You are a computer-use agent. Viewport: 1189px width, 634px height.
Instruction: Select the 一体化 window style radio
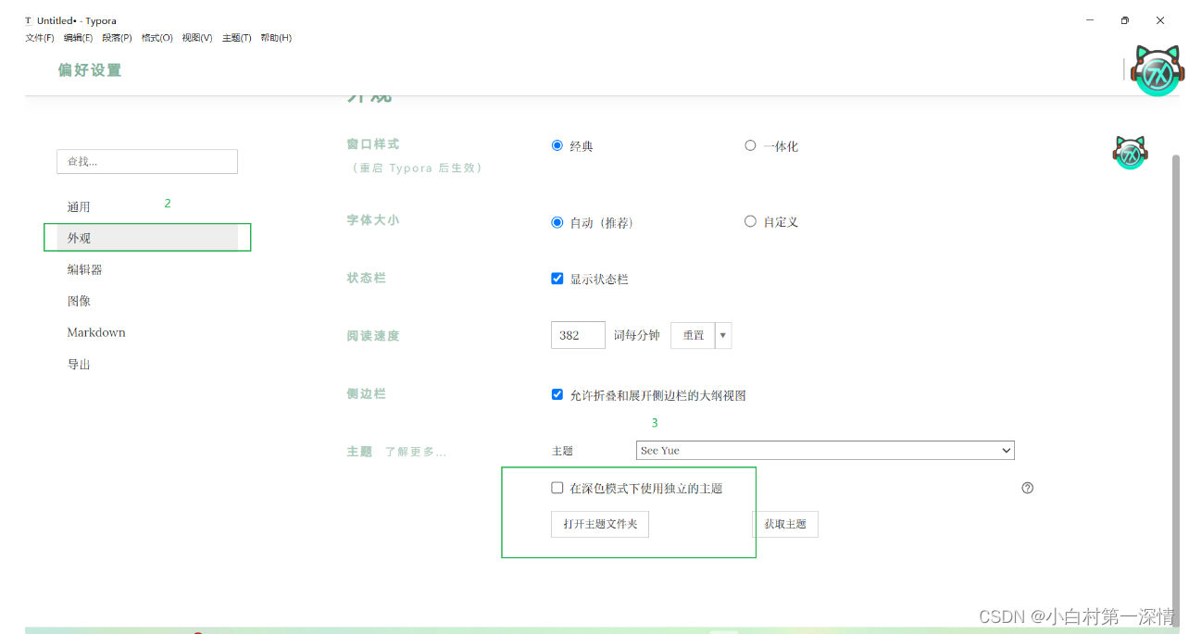(x=750, y=145)
